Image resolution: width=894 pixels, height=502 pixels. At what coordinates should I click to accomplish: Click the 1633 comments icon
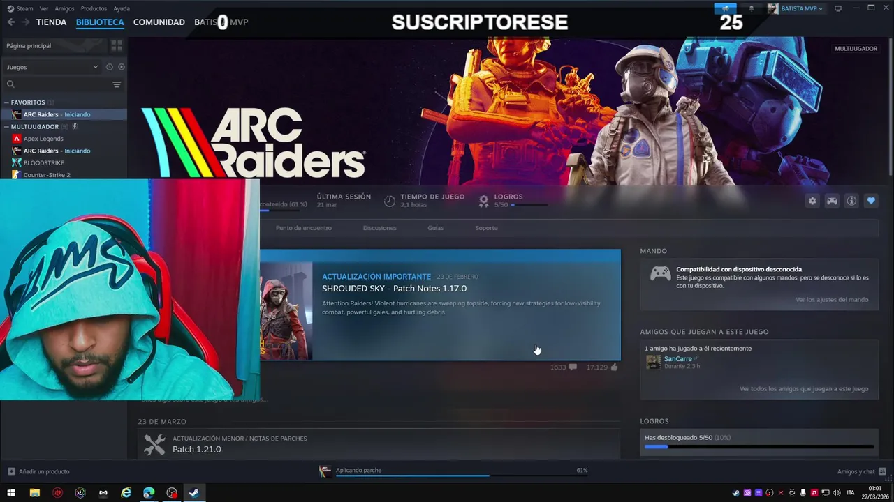click(x=573, y=367)
